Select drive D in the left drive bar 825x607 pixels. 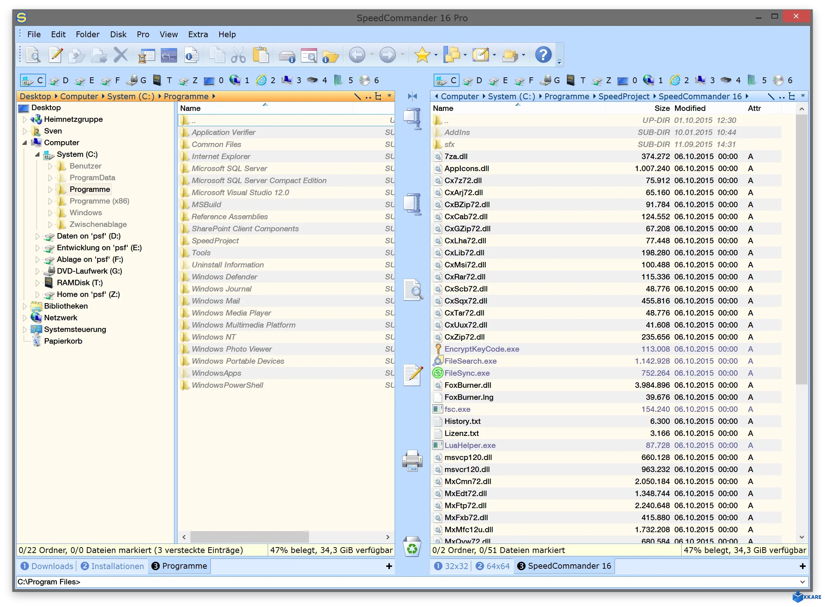(59, 81)
